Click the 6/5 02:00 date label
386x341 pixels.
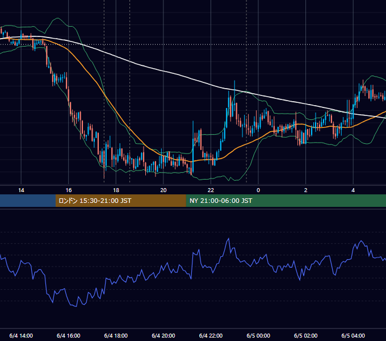tap(306, 335)
